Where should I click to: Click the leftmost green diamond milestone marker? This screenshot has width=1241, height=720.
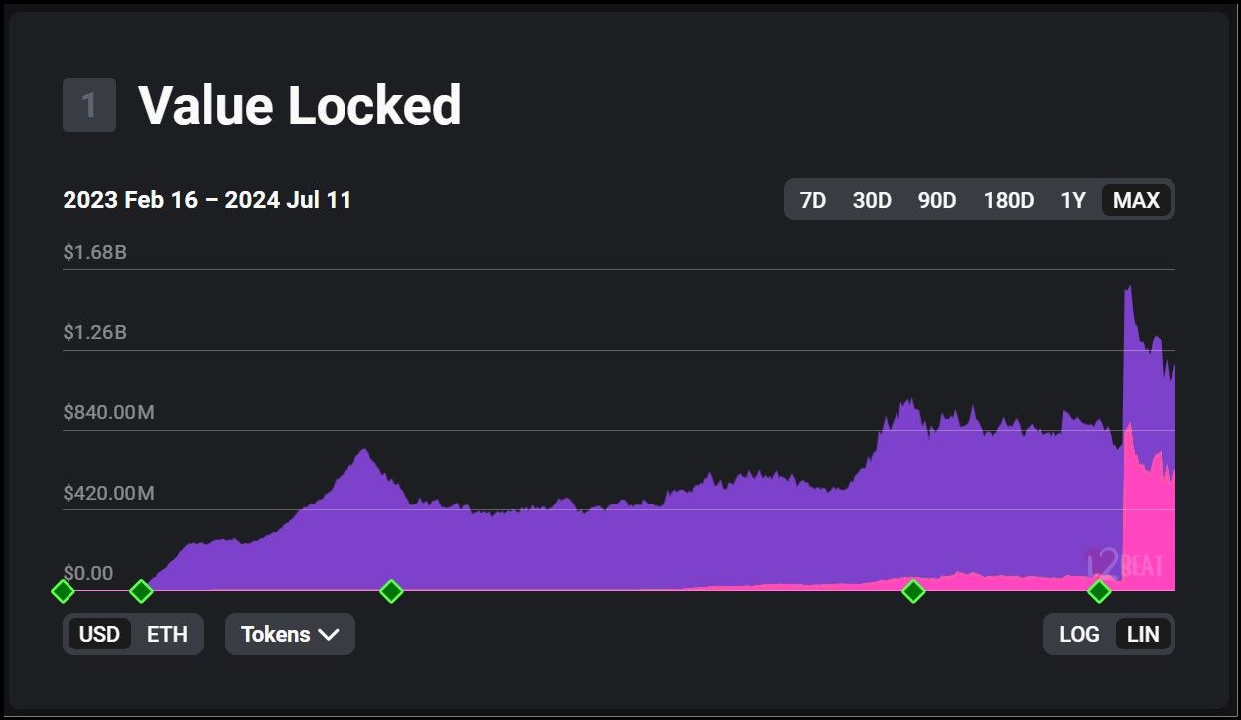coord(63,592)
